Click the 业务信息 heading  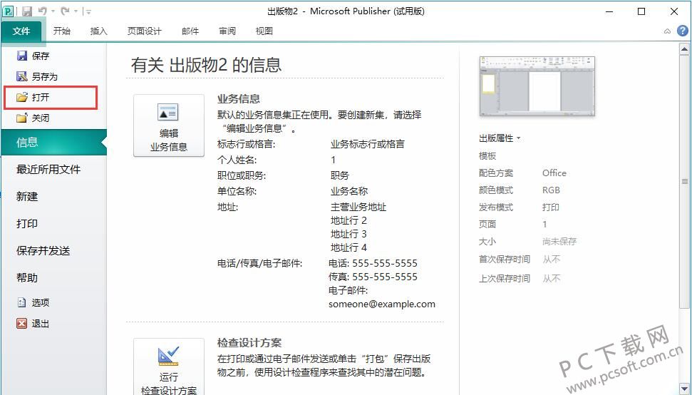click(x=238, y=99)
